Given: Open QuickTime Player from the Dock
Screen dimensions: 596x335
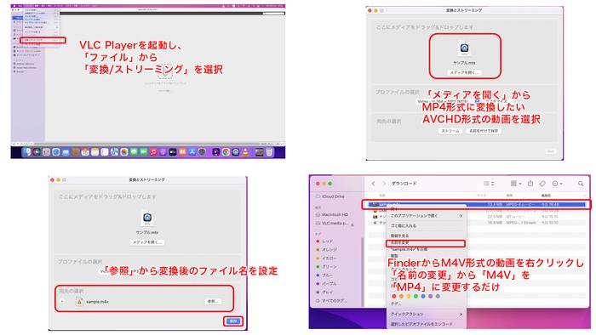Looking at the screenshot, I should point(236,152).
